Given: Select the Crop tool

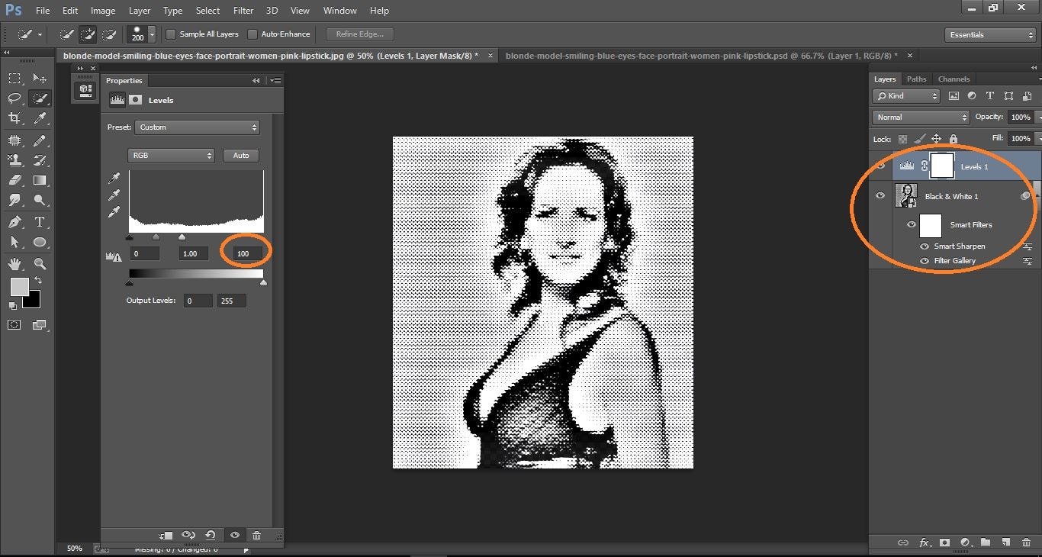Looking at the screenshot, I should click(14, 118).
